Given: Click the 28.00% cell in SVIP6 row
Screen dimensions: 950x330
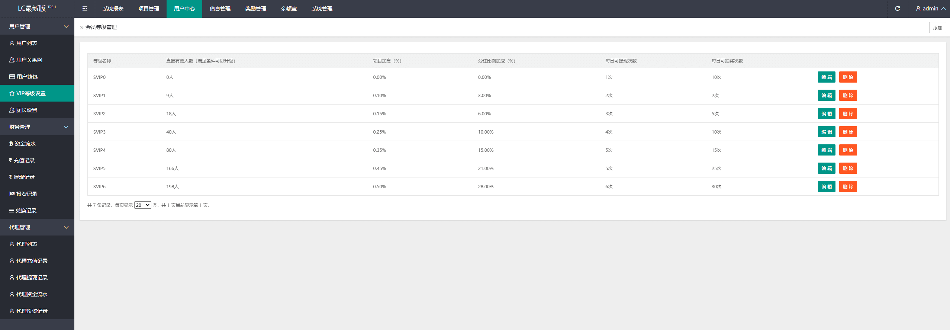Looking at the screenshot, I should pos(486,186).
